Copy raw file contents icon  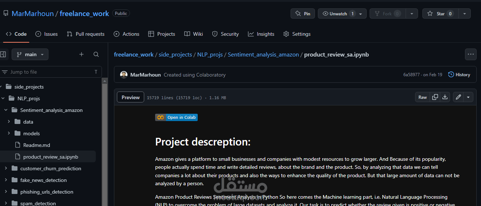pyautogui.click(x=435, y=97)
